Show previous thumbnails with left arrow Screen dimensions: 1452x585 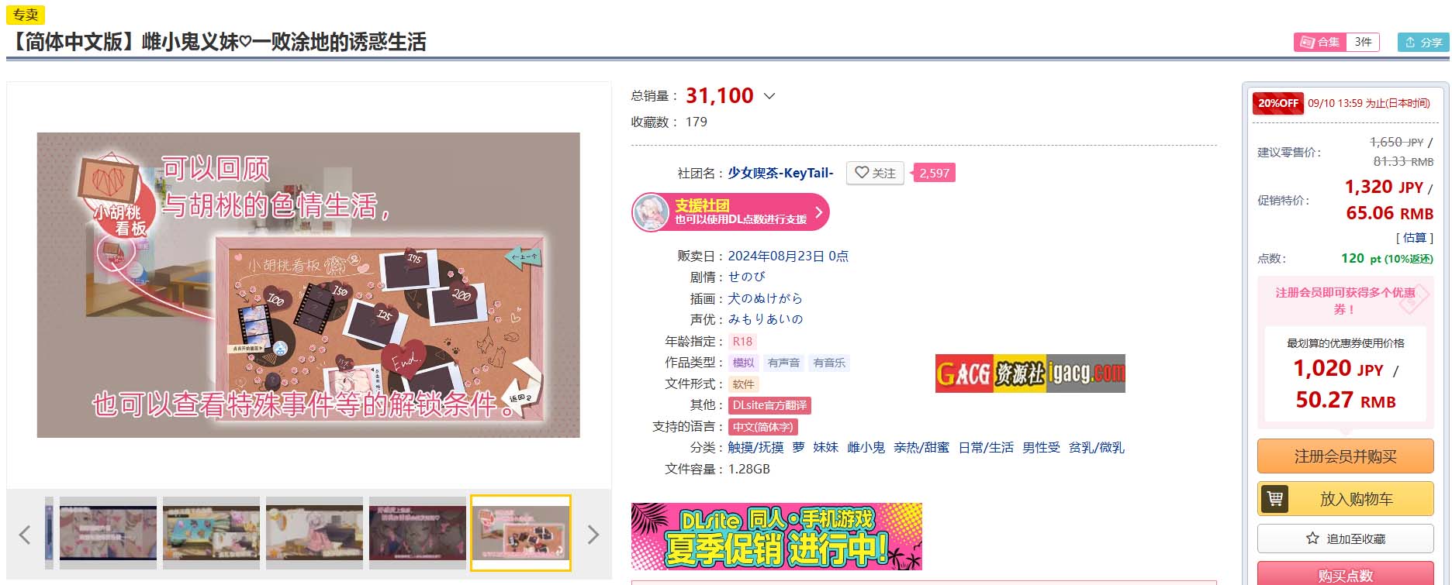pyautogui.click(x=25, y=534)
